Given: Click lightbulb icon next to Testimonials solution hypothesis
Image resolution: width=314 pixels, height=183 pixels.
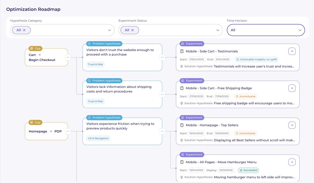Looking at the screenshot, I should 182,66.
